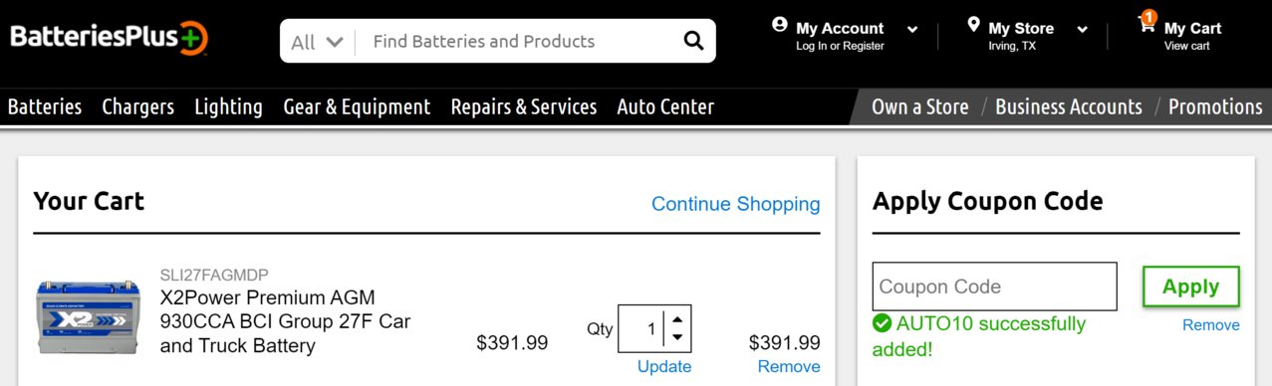This screenshot has height=386, width=1272.
Task: Remove the applied AUTO10 coupon
Action: click(x=1211, y=325)
